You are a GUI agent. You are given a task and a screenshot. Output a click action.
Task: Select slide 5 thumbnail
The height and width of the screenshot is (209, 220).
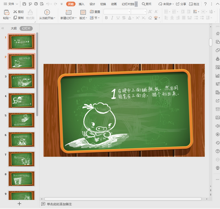pos(21,120)
